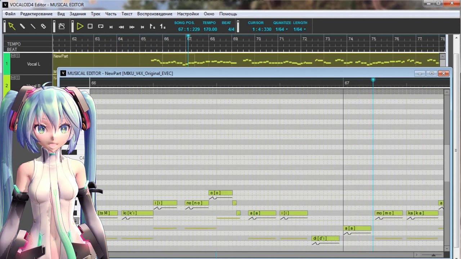Select the Eraser tool
Viewport: 461px width, 259px height.
[43, 26]
